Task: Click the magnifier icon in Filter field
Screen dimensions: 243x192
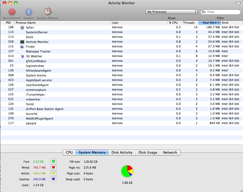Action: point(204,12)
